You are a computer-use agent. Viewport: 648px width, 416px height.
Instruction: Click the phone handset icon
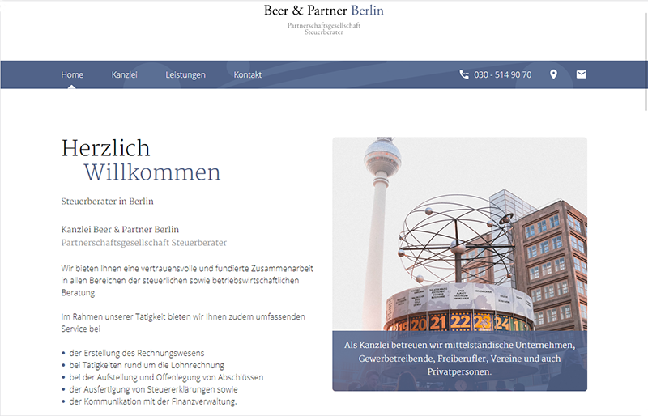[464, 74]
